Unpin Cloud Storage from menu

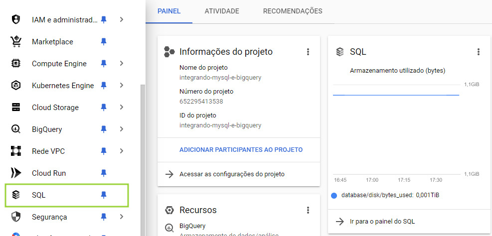[x=104, y=107]
